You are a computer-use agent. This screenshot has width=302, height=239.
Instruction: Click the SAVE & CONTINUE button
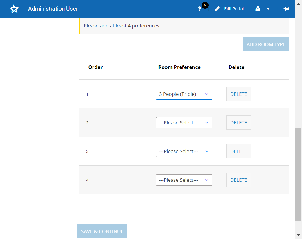pyautogui.click(x=102, y=231)
